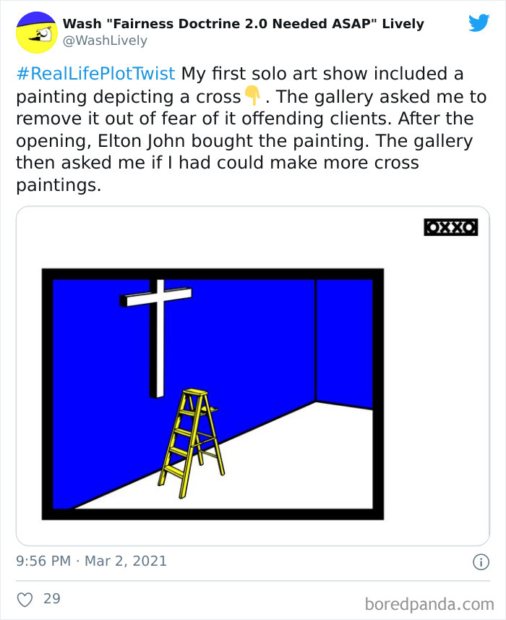This screenshot has height=620, width=506.
Task: Click the display name Wash 'Fairness Doctrine' Lively
Action: [243, 23]
